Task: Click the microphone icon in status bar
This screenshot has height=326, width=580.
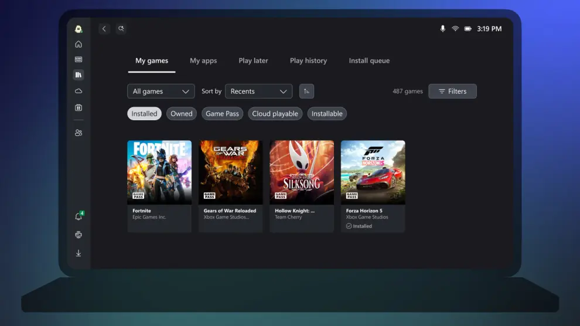Action: pyautogui.click(x=442, y=29)
